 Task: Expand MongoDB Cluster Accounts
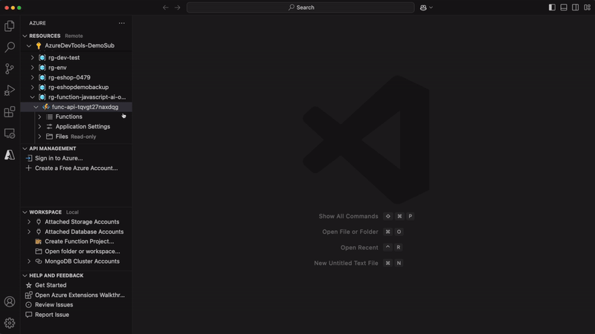pos(29,261)
